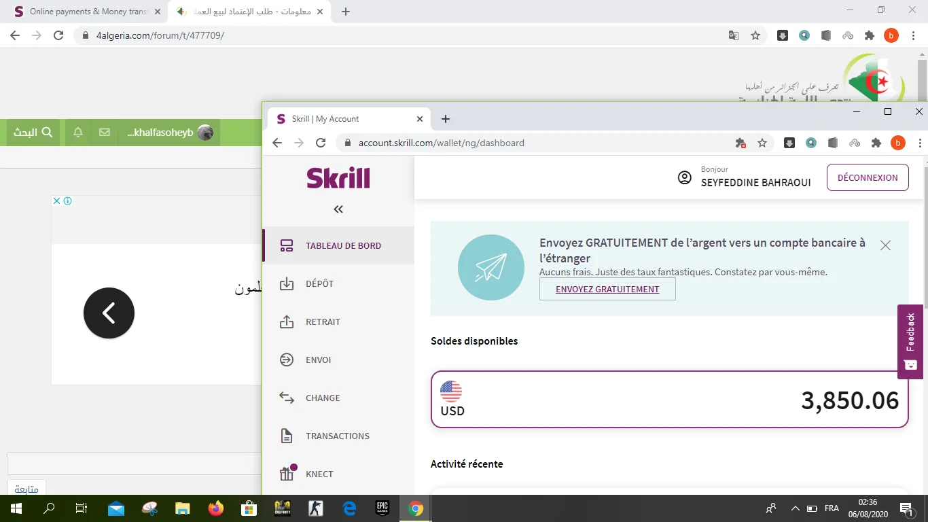Click the Envoyez Gratuitement link
The width and height of the screenshot is (928, 522).
click(607, 290)
